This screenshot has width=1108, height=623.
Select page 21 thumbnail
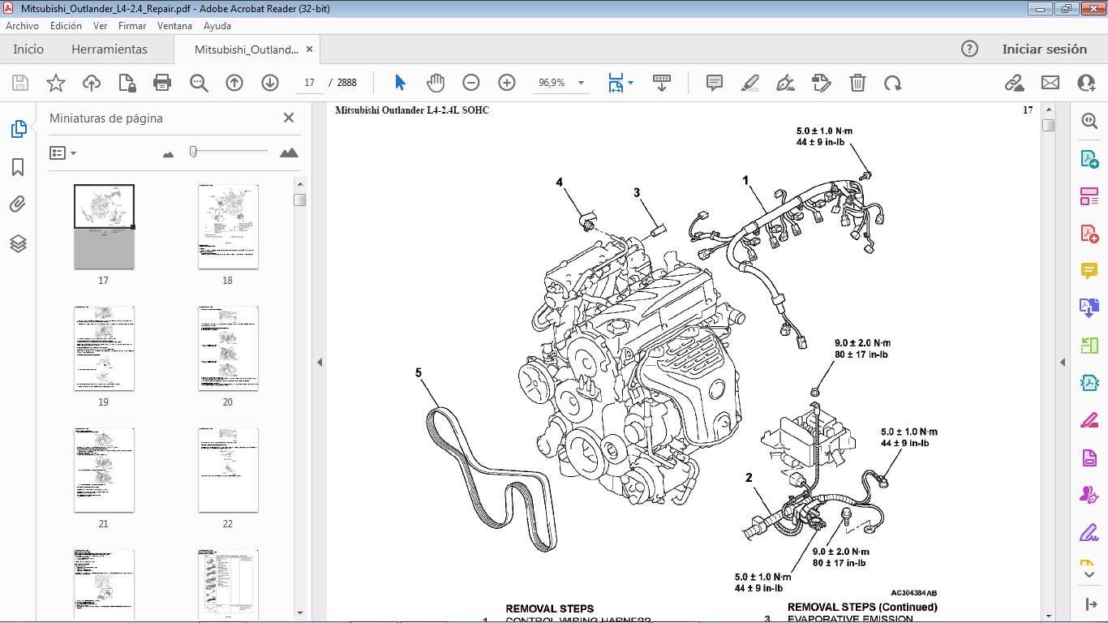104,470
